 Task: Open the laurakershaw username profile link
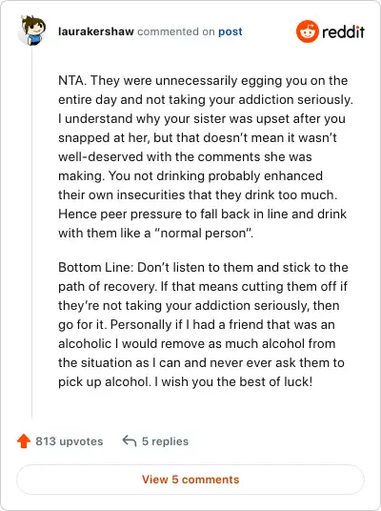tap(96, 31)
